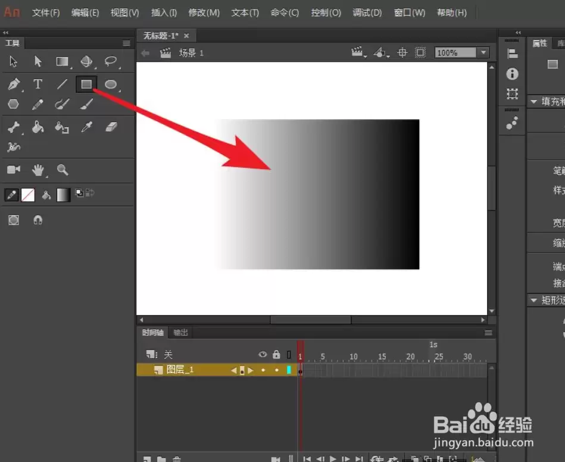565x462 pixels.
Task: Select the Lasso tool
Action: 111,62
